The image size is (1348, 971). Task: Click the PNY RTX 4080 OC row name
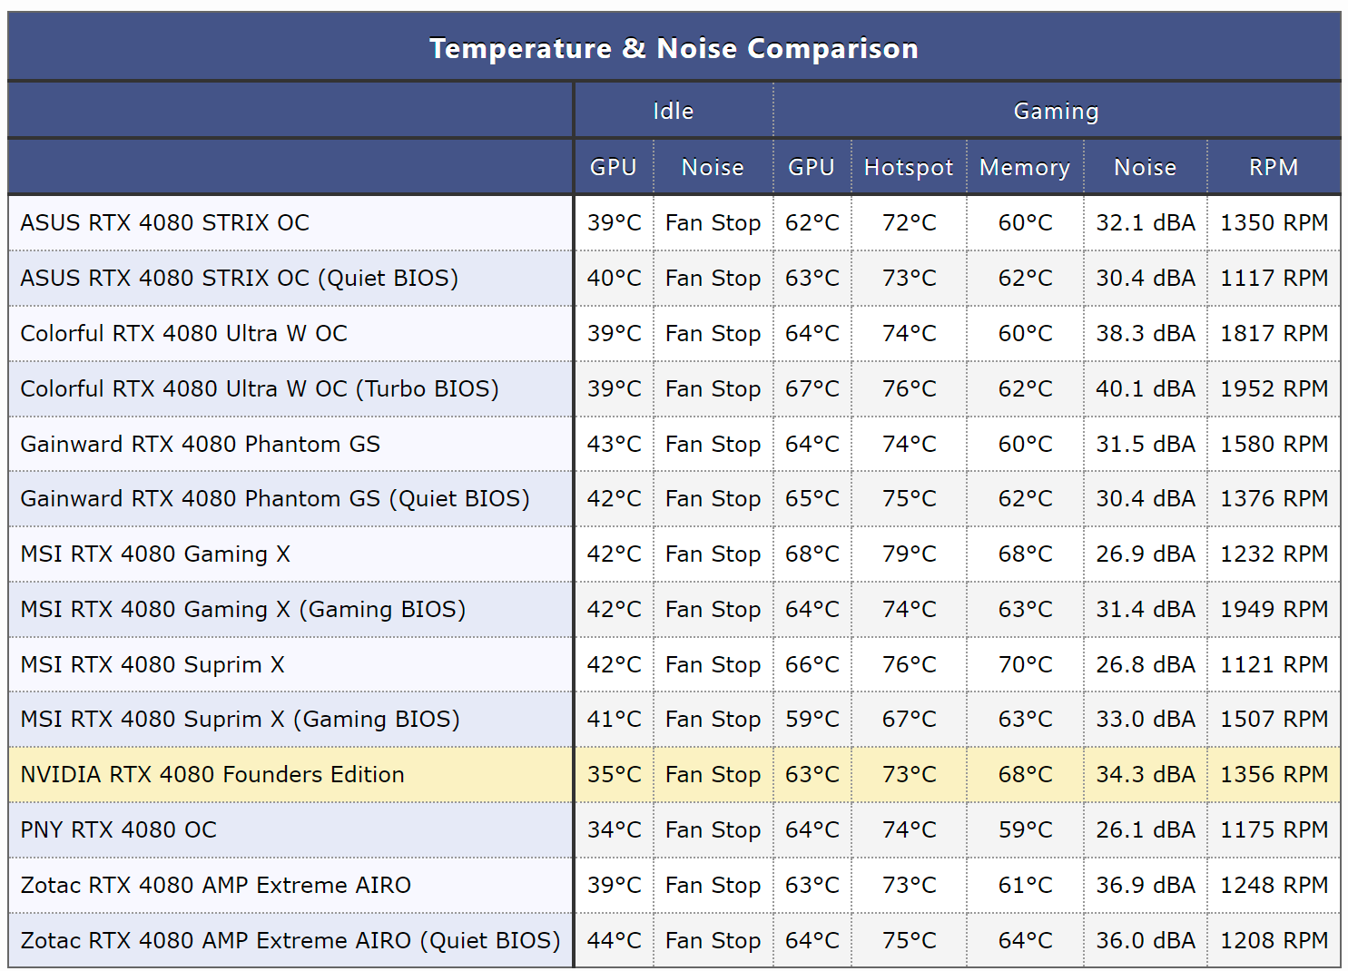pos(119,829)
